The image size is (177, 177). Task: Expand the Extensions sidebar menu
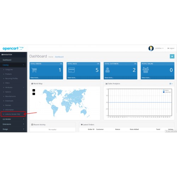click(x=13, y=124)
